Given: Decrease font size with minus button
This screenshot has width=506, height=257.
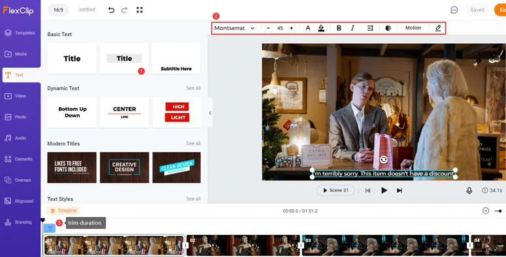Looking at the screenshot, I should pyautogui.click(x=268, y=28).
